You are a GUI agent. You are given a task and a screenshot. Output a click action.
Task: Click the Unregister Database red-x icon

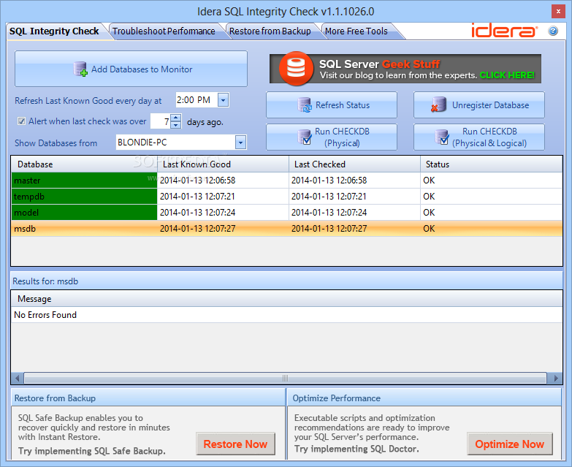(x=438, y=105)
